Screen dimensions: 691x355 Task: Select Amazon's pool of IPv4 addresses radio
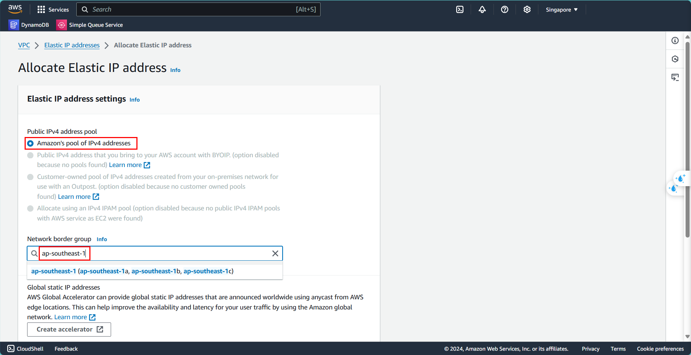[x=30, y=144]
